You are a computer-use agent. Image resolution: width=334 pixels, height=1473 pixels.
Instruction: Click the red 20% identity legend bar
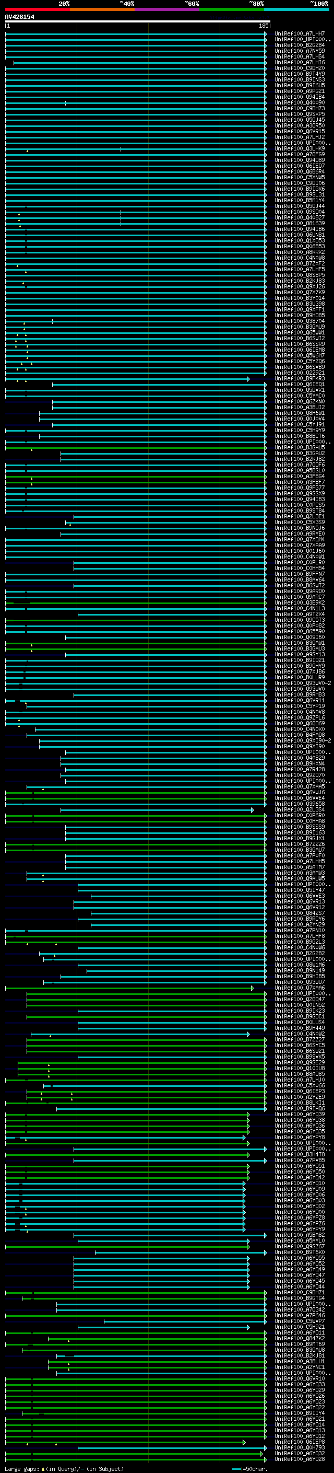[x=37, y=9]
